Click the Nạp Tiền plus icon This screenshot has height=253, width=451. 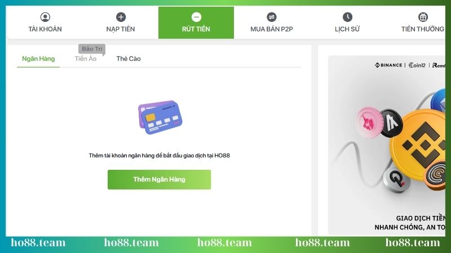[121, 17]
